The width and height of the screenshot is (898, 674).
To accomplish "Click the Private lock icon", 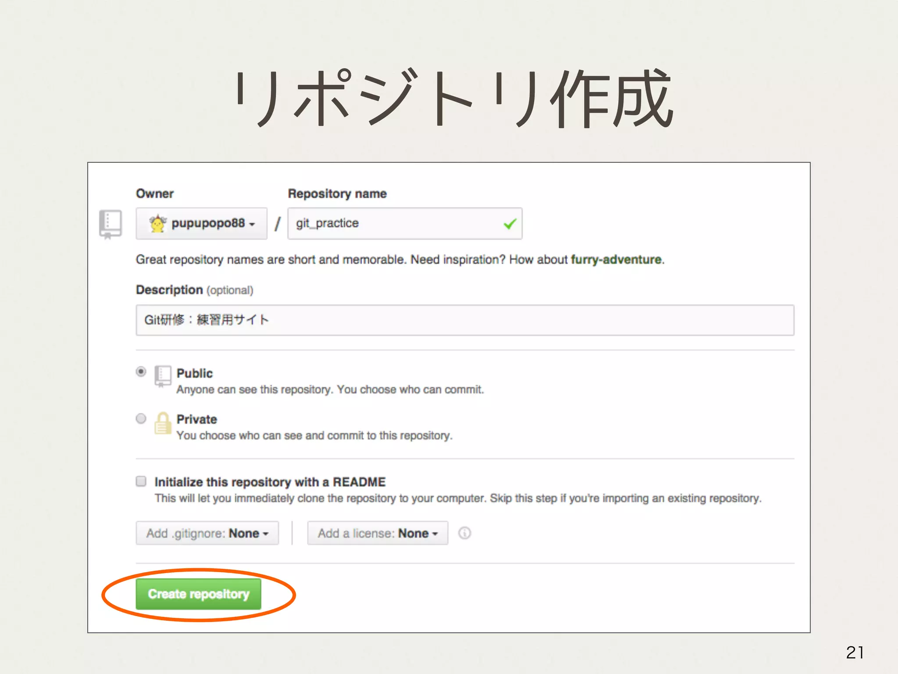I will (x=163, y=423).
